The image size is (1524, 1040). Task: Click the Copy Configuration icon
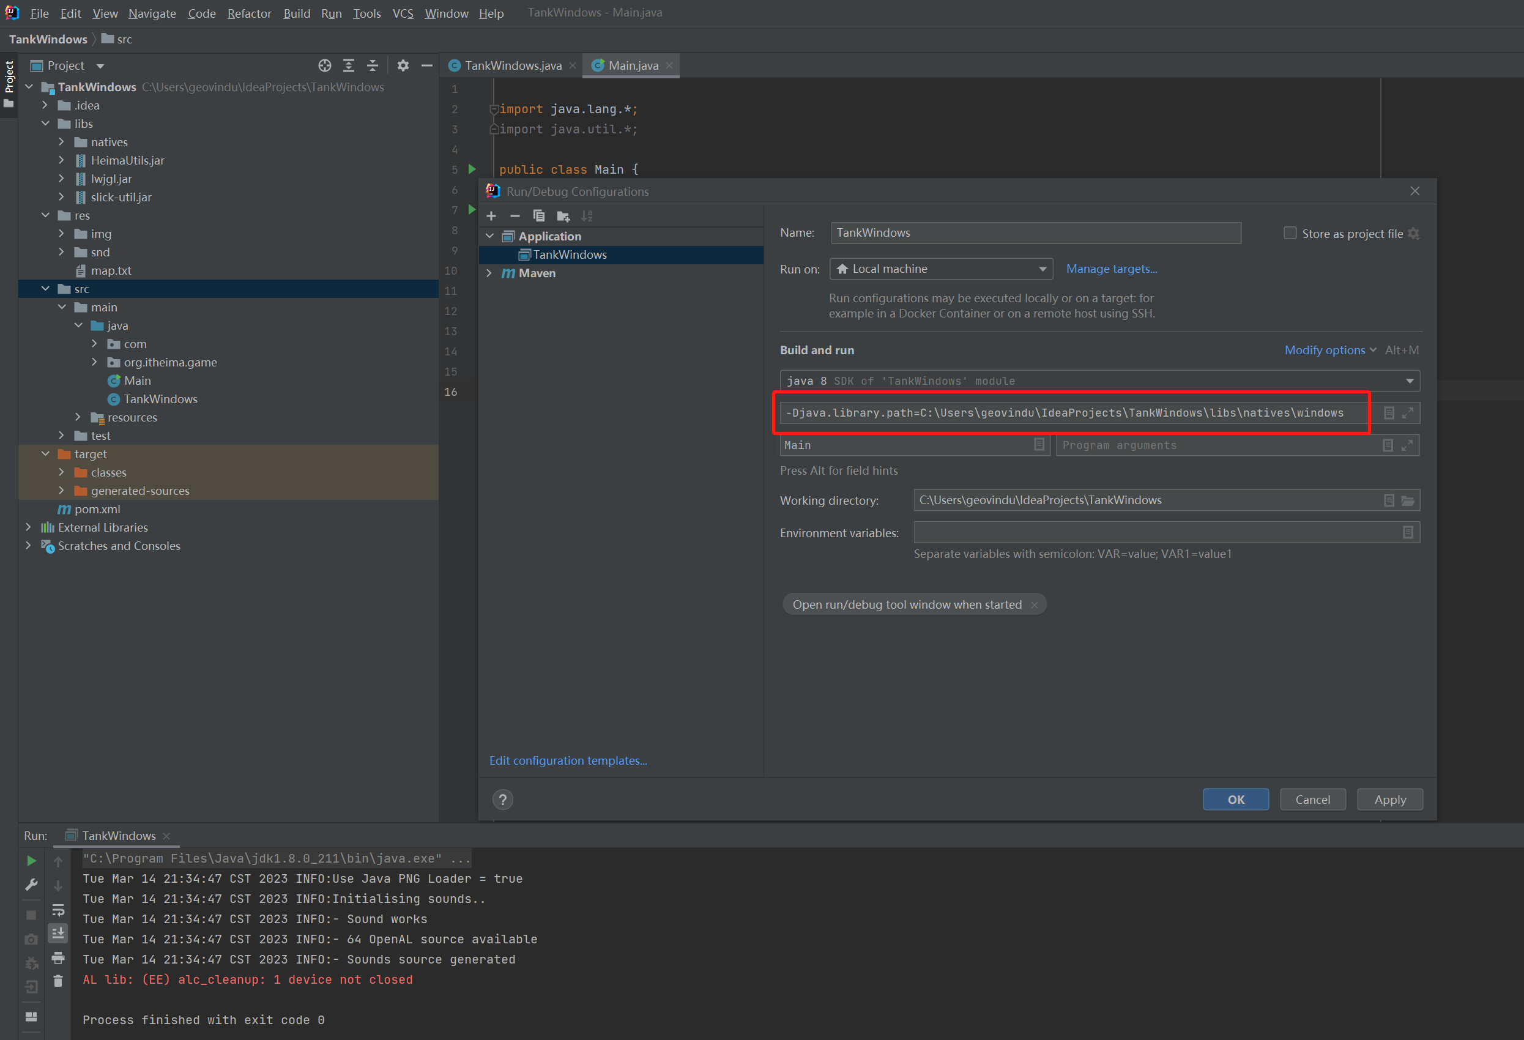coord(539,216)
